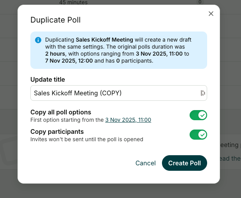Image resolution: width=241 pixels, height=198 pixels.
Task: Click the First option starting from text
Action: coord(67,120)
